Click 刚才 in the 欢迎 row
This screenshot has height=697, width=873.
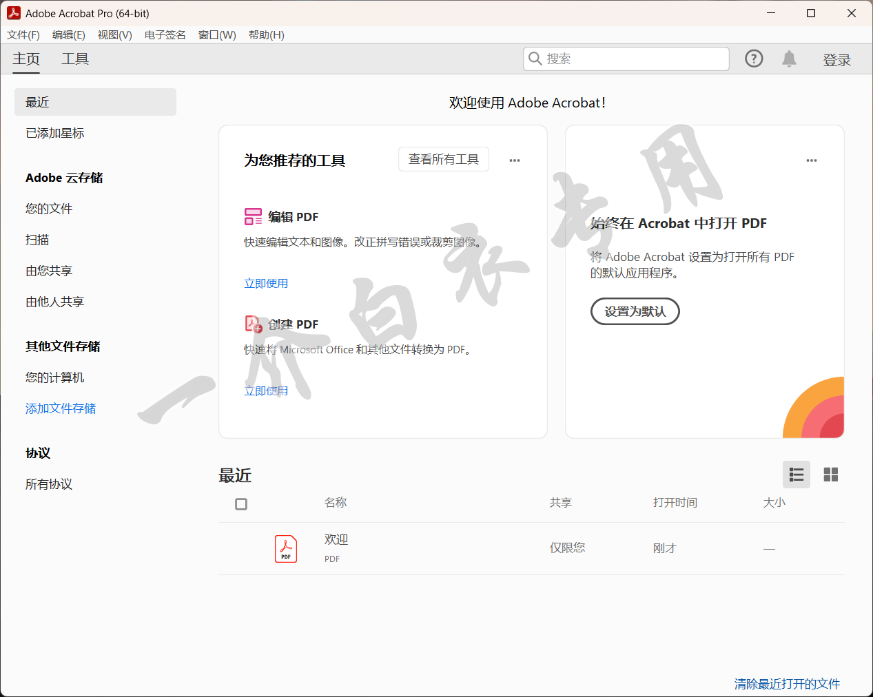click(665, 548)
